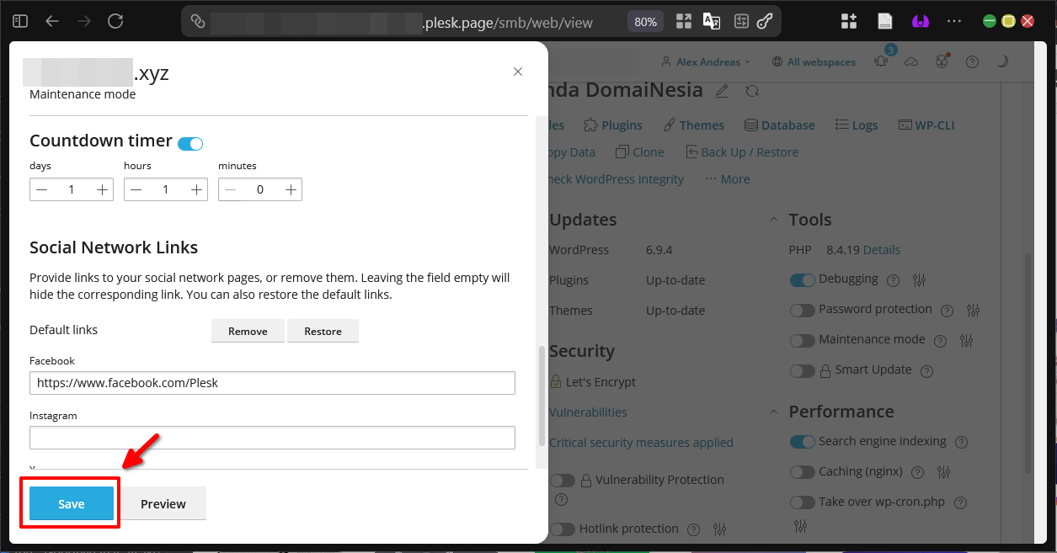
Task: Decrease hours with the minus button
Action: (136, 190)
